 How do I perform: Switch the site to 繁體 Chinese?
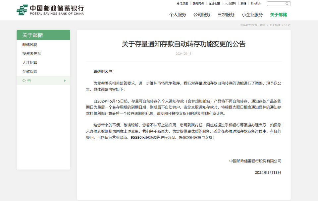coord(243,3)
